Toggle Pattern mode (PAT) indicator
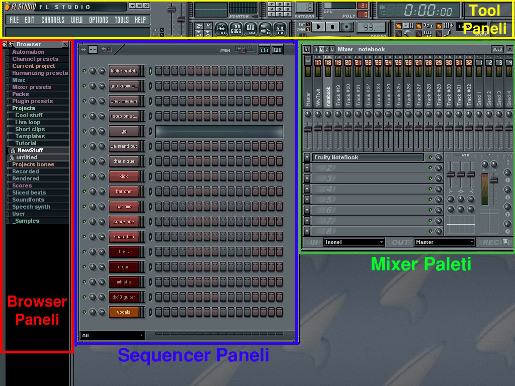Image resolution: width=515 pixels, height=386 pixels. 308,24
